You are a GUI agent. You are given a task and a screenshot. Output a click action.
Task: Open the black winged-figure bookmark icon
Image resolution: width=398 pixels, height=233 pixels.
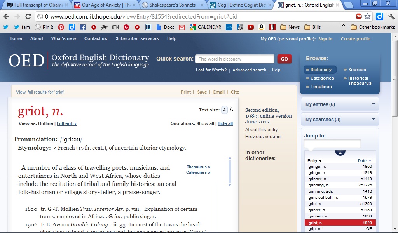point(104,27)
